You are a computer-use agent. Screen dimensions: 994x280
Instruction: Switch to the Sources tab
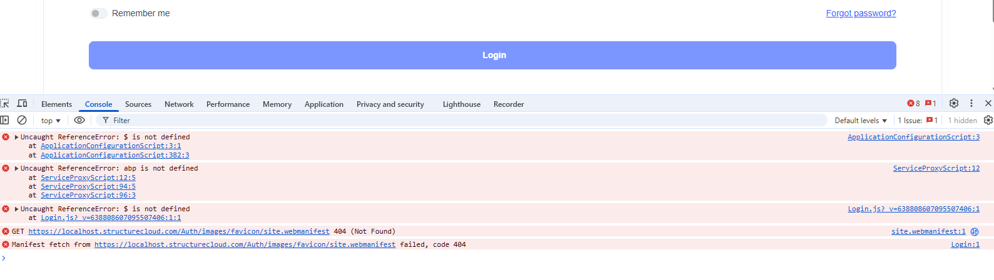138,104
